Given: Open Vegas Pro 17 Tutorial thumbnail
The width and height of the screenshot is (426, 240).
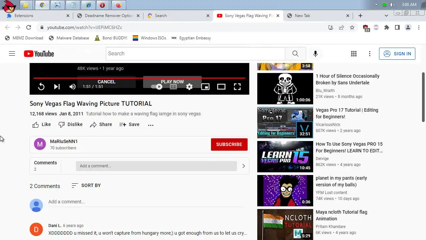Looking at the screenshot, I should [x=285, y=123].
